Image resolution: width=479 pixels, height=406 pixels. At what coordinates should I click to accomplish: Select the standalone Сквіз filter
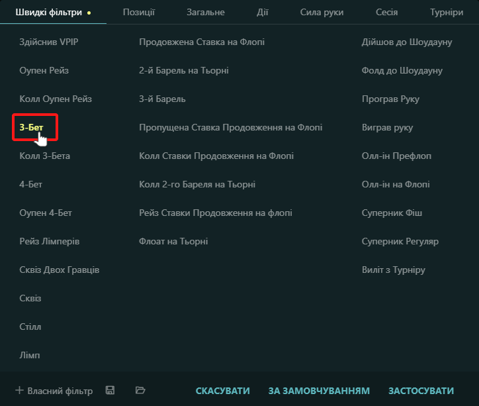(30, 298)
